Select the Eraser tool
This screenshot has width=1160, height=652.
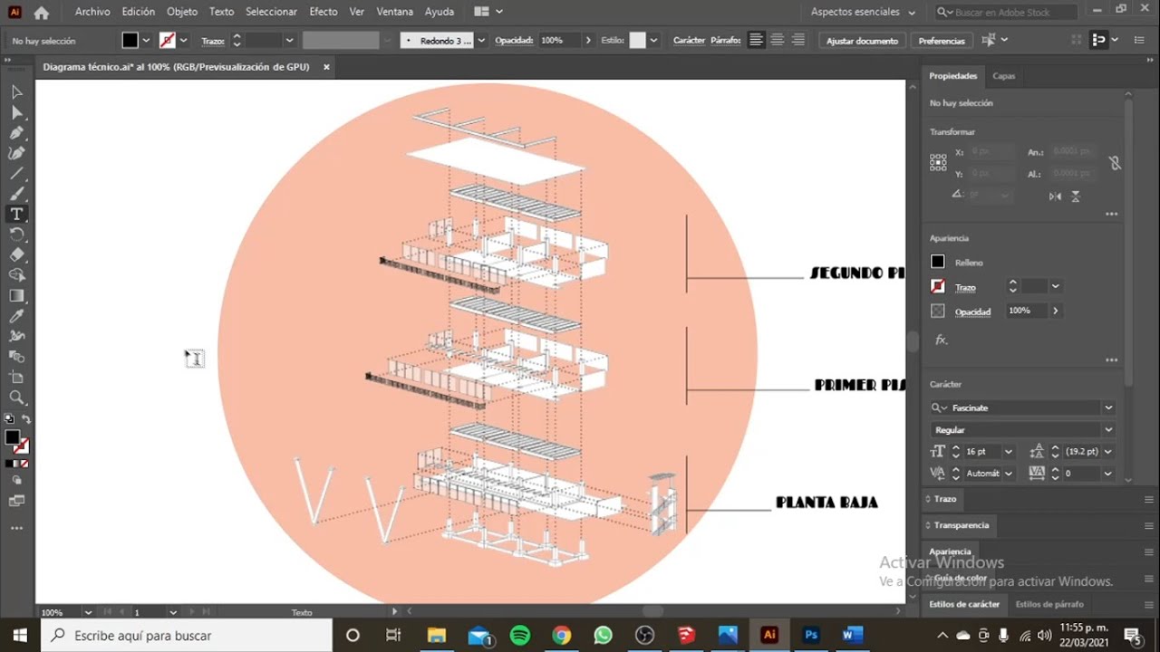16,255
